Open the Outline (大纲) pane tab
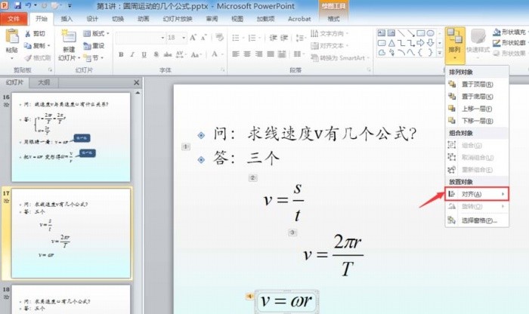529x314 pixels. point(44,82)
